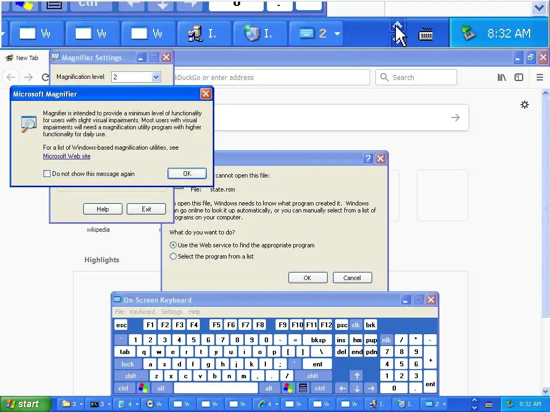The height and width of the screenshot is (412, 550).
Task: Open new tab settings gear
Action: pyautogui.click(x=524, y=105)
